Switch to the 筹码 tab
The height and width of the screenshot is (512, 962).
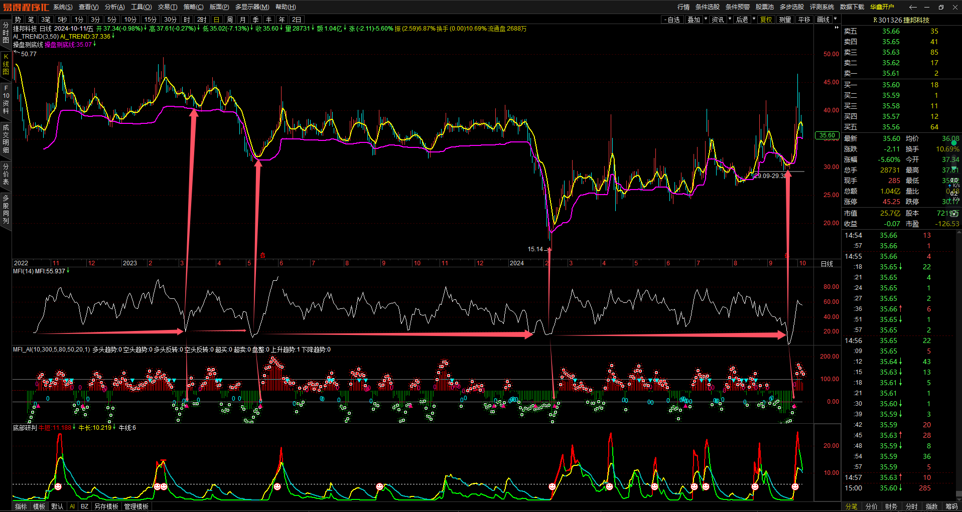tap(951, 506)
